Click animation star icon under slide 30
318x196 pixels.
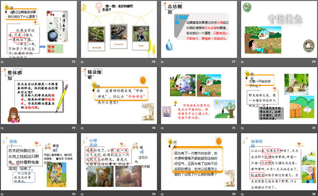[82, 128]
